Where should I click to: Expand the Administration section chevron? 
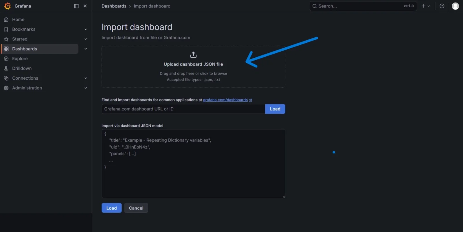(x=86, y=88)
